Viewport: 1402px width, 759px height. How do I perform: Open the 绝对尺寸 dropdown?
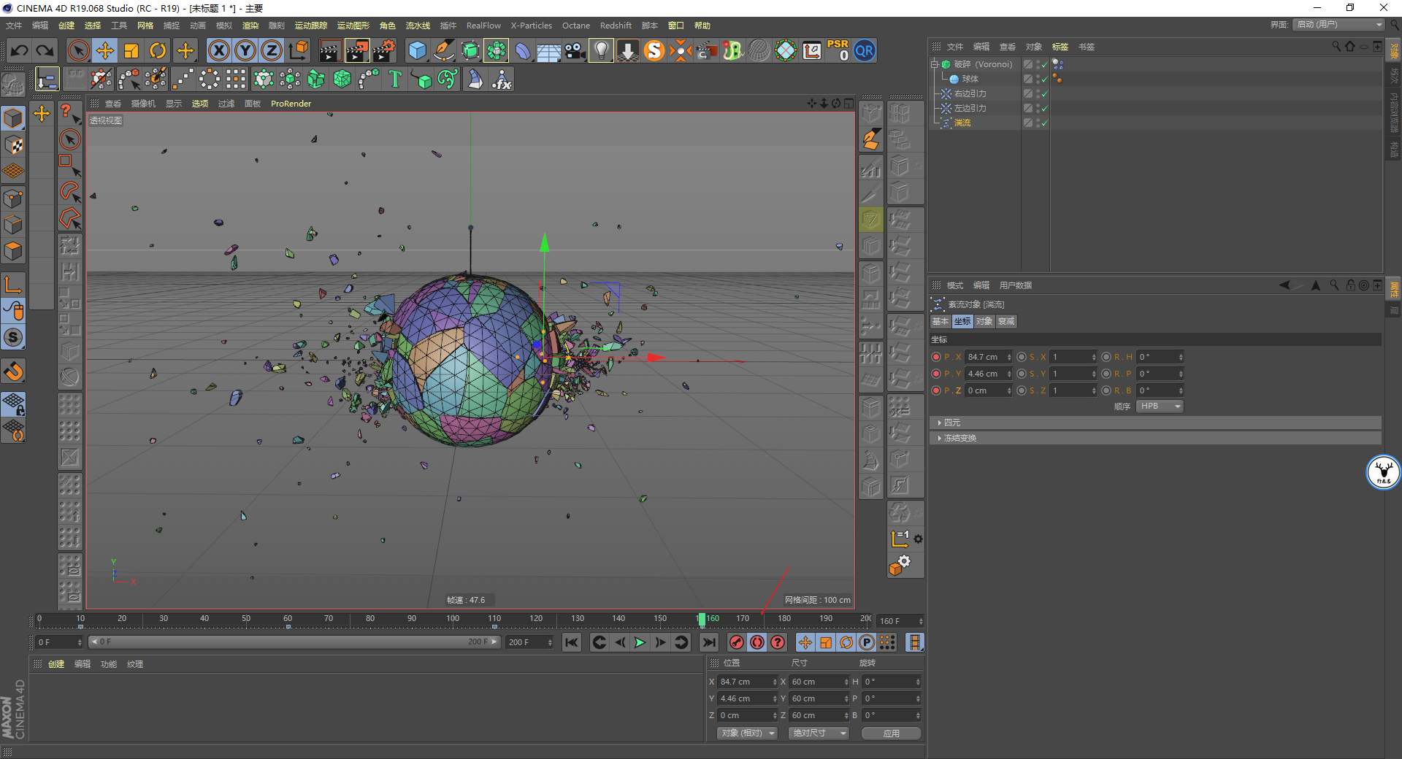tap(819, 733)
